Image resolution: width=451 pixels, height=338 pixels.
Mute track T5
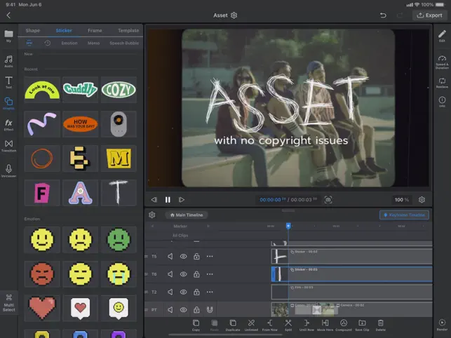[x=170, y=256]
